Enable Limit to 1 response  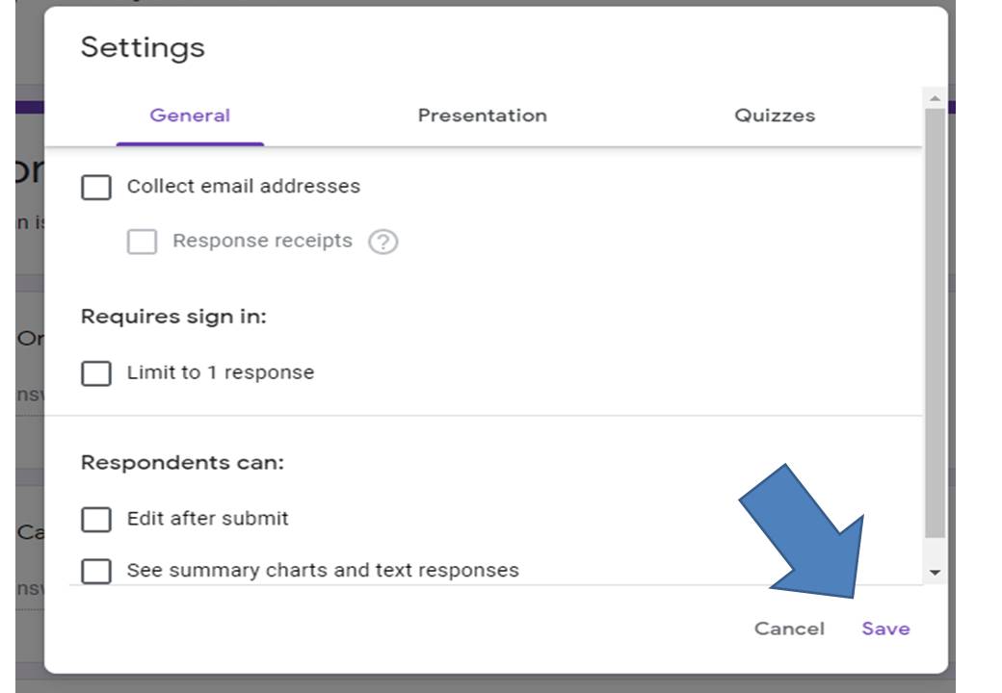[96, 372]
